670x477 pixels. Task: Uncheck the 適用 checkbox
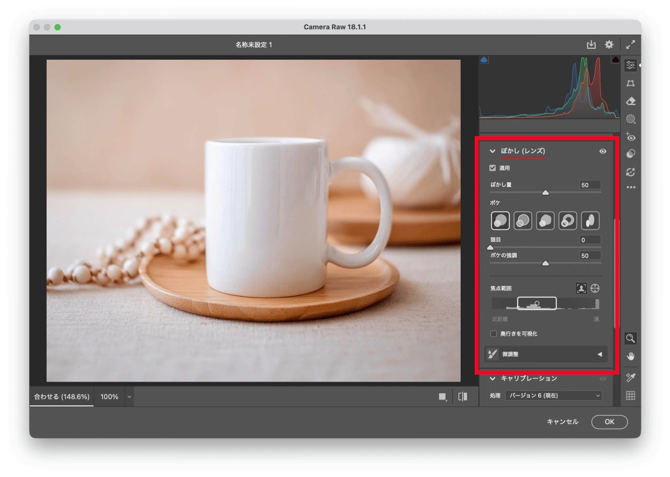click(x=493, y=168)
